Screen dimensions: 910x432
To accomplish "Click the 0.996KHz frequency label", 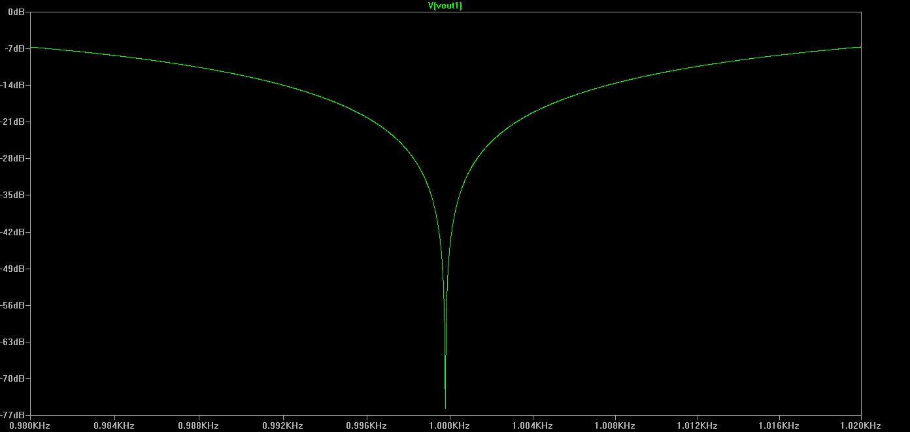I will [x=366, y=425].
